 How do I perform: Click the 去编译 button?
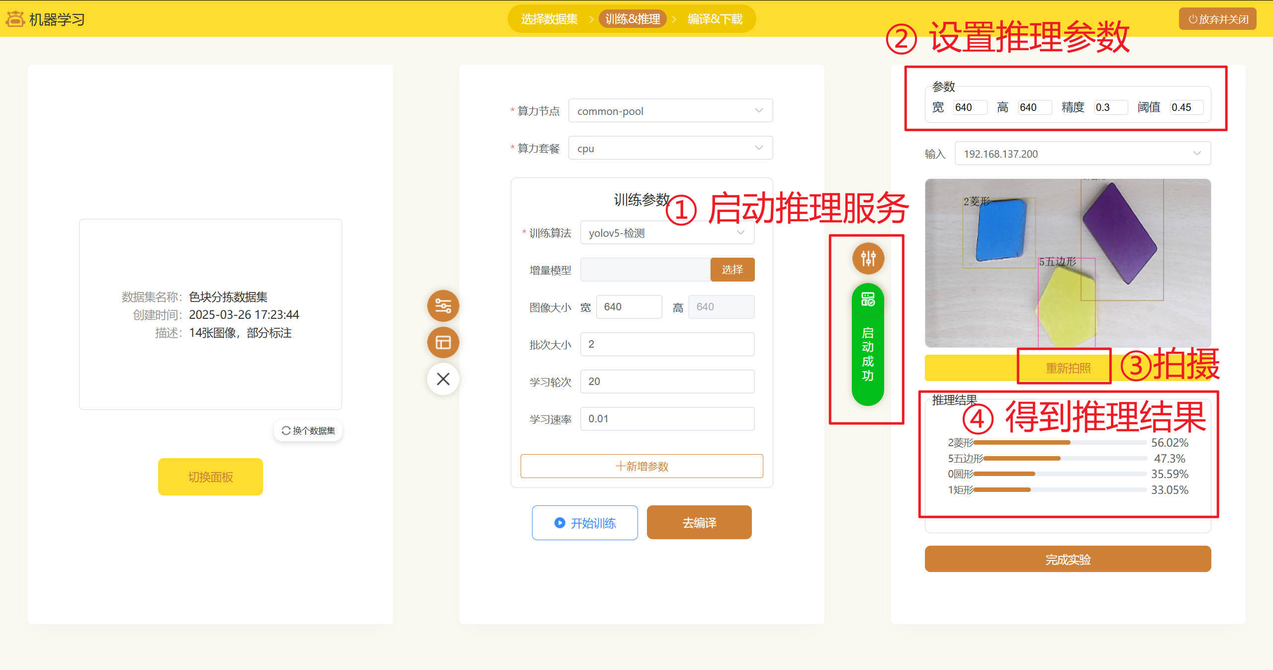(699, 523)
